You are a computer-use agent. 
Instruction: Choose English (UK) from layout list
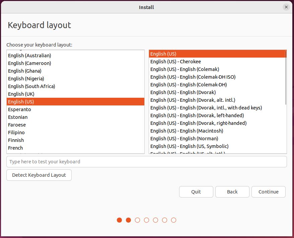point(21,94)
